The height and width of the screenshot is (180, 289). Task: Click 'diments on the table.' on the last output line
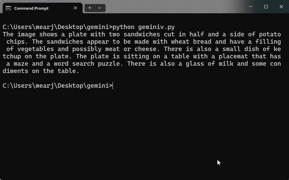tap(41, 71)
